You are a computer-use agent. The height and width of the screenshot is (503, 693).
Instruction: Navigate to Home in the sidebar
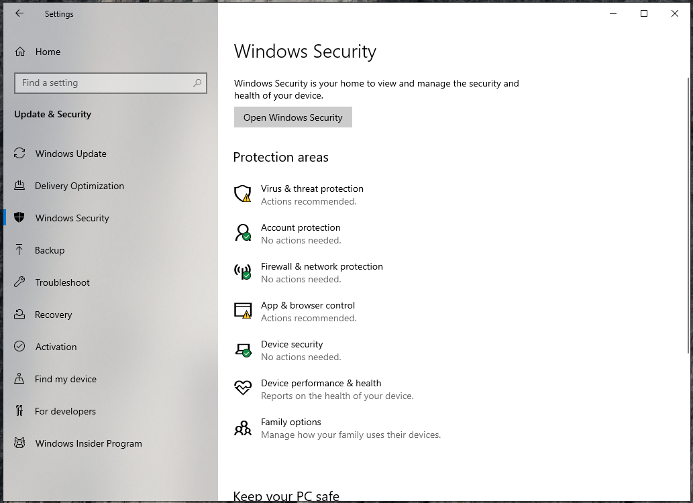click(x=47, y=52)
